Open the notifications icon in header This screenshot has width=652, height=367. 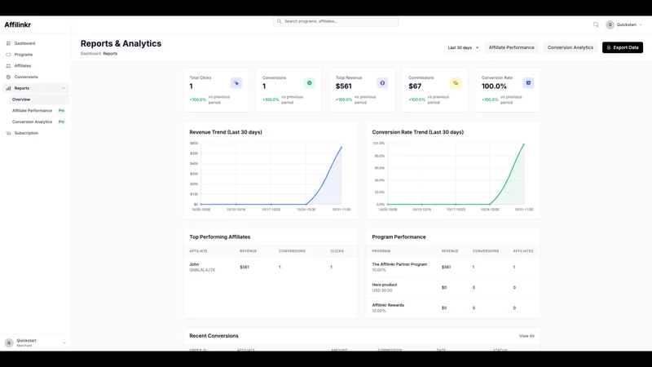pyautogui.click(x=596, y=25)
